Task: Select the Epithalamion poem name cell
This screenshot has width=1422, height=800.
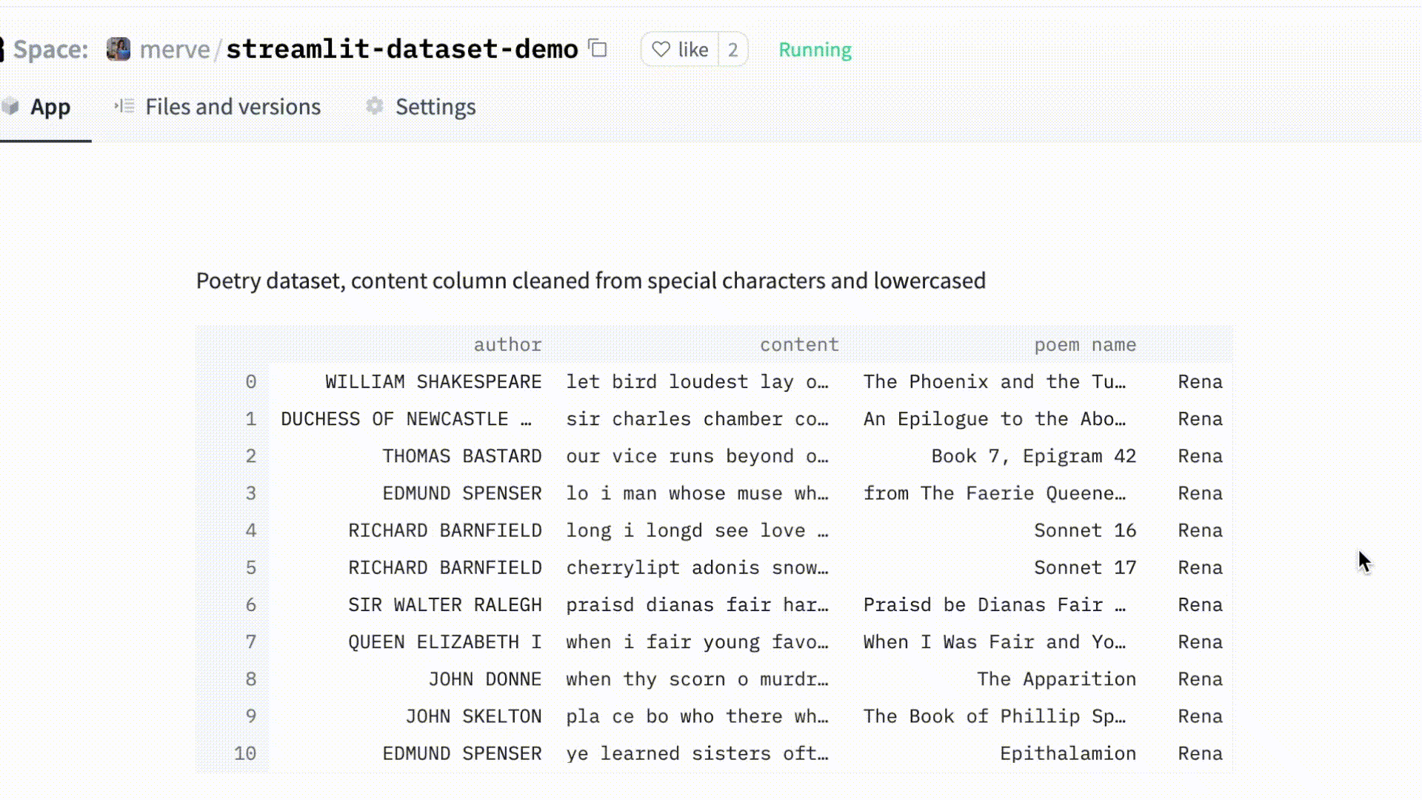Action: 1067,753
